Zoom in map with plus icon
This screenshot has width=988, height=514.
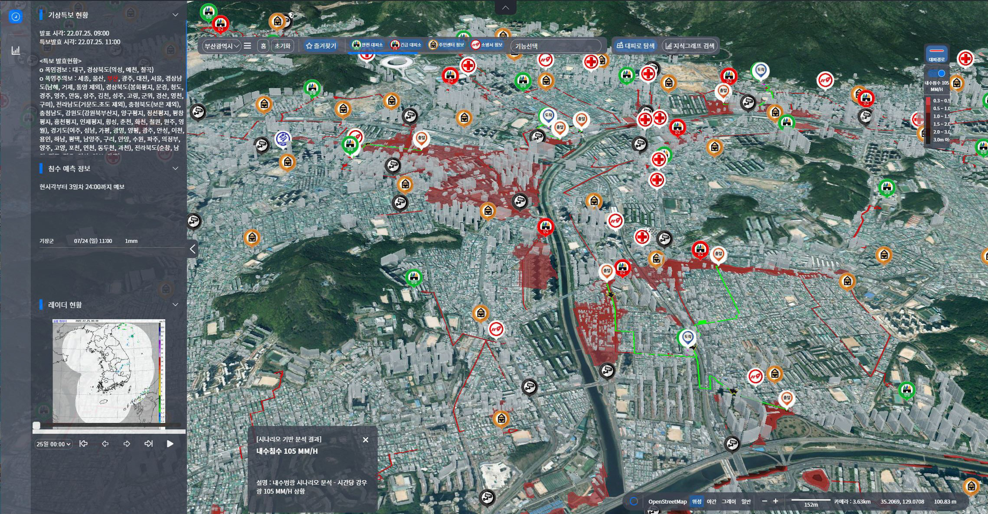775,501
